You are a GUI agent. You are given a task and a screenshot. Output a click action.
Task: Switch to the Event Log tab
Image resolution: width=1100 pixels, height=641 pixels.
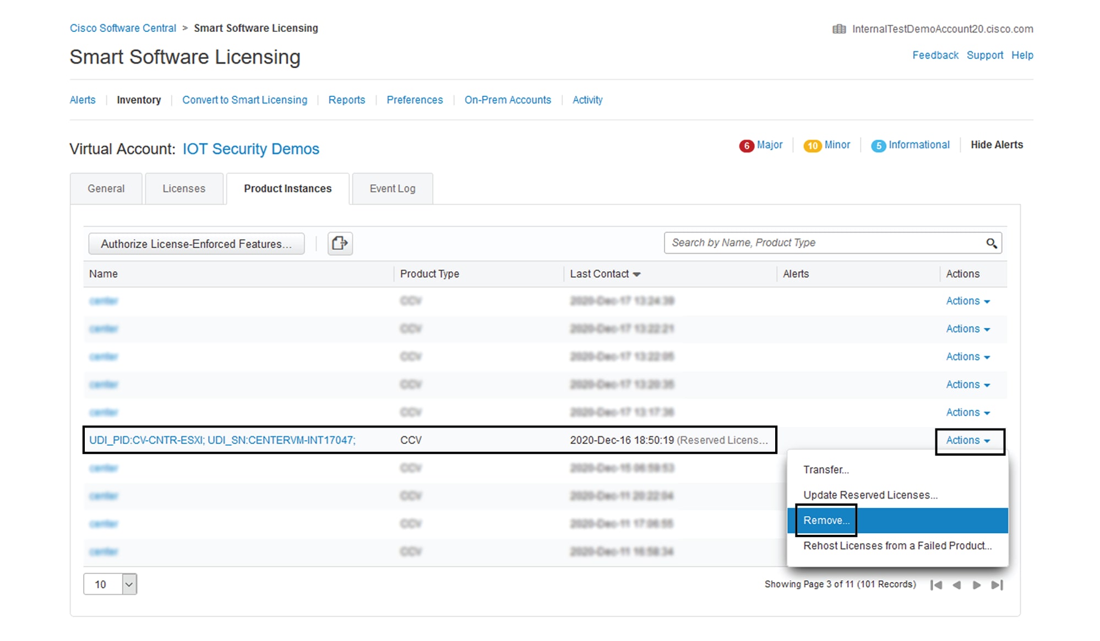click(x=393, y=189)
